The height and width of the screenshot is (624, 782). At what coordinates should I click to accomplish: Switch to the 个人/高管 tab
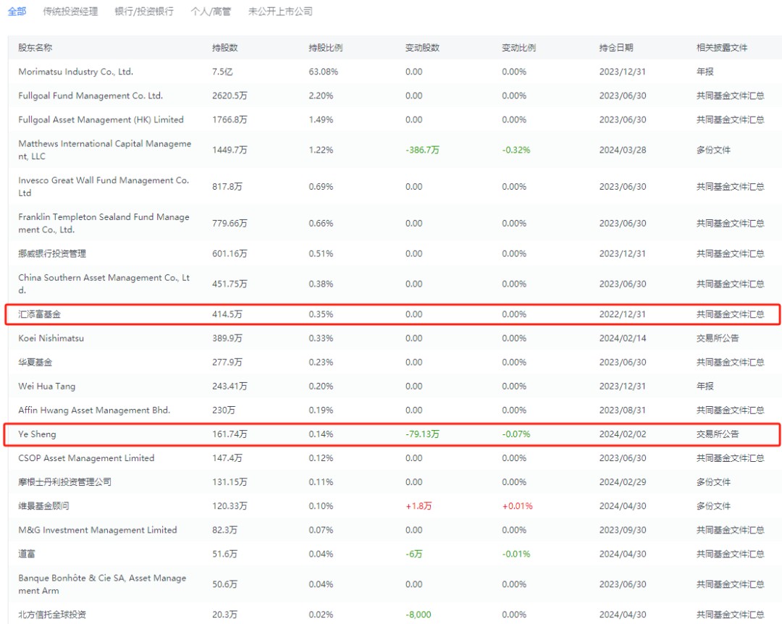[x=211, y=12]
